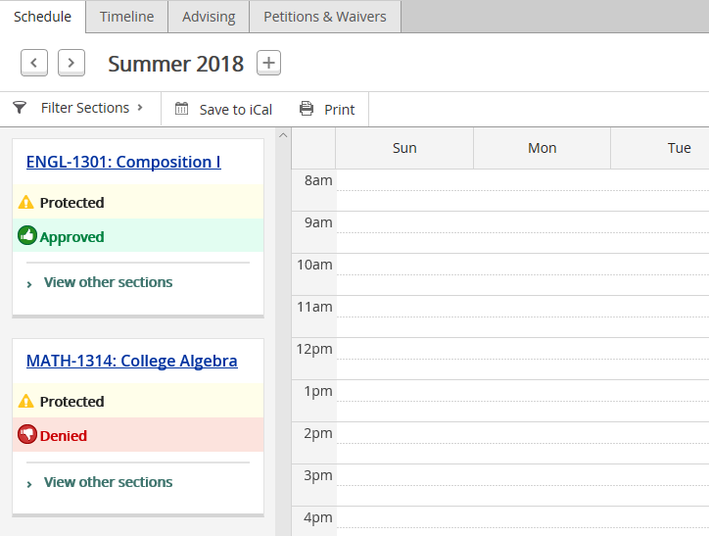The height and width of the screenshot is (536, 709).
Task: Click the ENGL-1301 Protected warning icon
Action: pyautogui.click(x=25, y=202)
